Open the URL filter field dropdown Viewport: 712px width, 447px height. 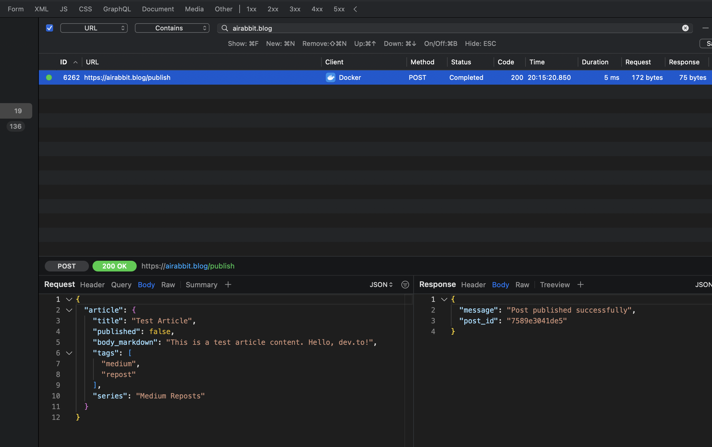[x=94, y=28]
